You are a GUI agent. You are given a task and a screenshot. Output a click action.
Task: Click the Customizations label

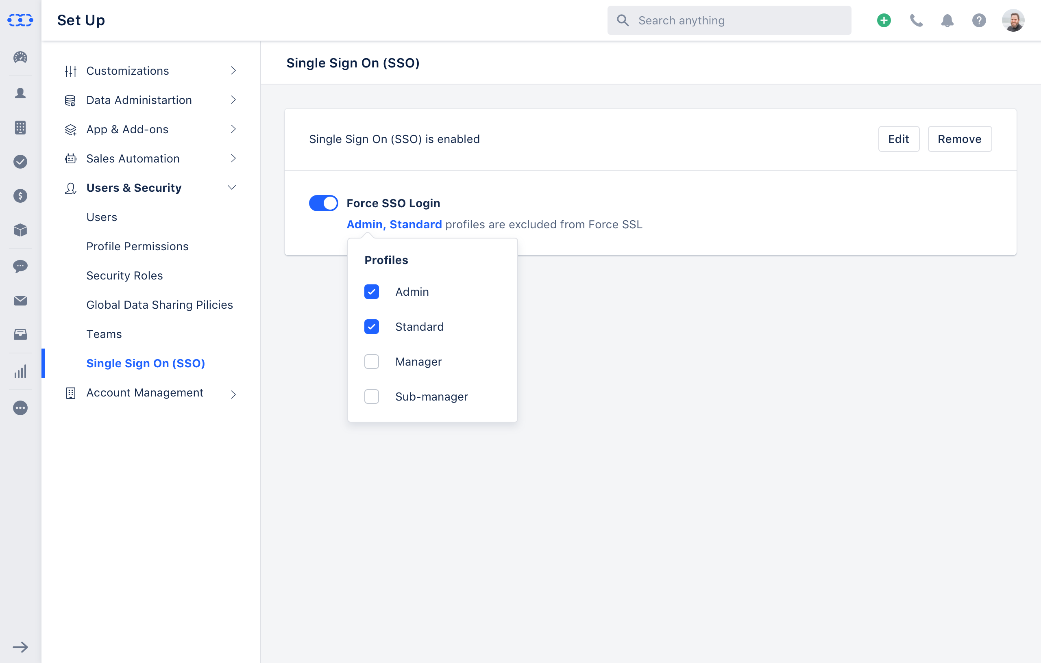(x=128, y=71)
